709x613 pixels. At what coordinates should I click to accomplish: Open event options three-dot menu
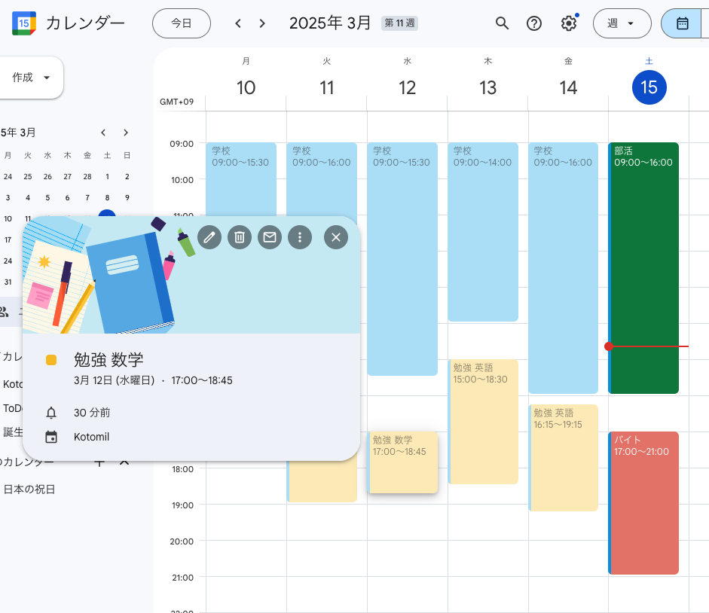[x=300, y=237]
